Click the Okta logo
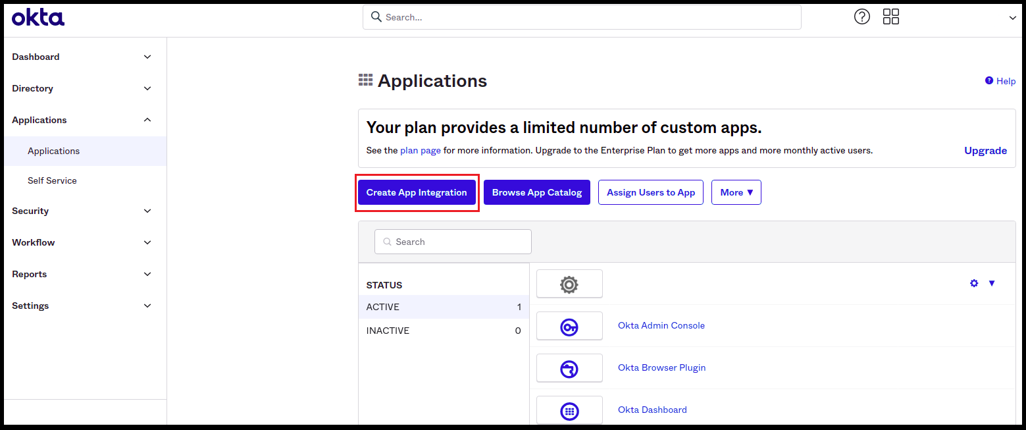The image size is (1026, 430). [x=38, y=18]
